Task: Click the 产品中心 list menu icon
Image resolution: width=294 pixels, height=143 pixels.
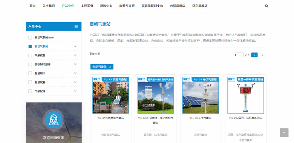Action: (x=76, y=26)
